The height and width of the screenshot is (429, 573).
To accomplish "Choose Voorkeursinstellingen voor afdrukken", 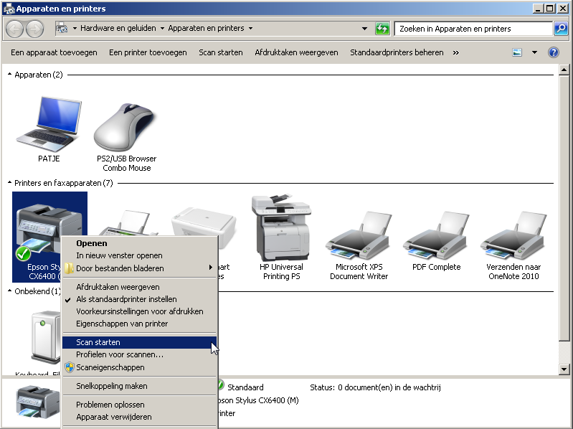I will pyautogui.click(x=140, y=311).
